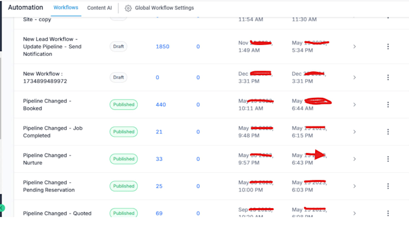Click the 25 count for Pending Reservation

click(x=159, y=186)
